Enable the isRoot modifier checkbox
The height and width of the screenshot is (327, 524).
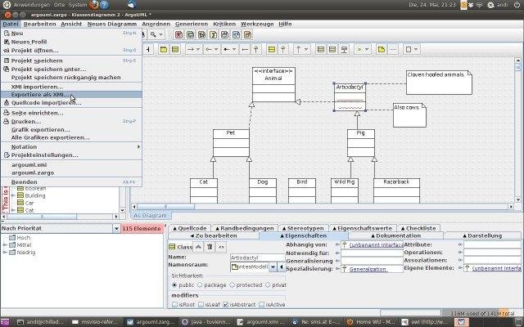tap(176, 304)
